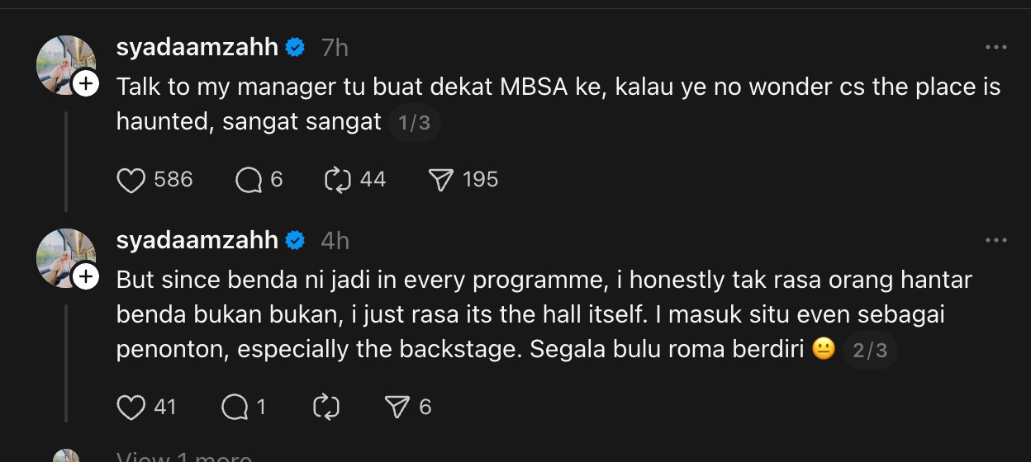Like the first post with 586 likes
The width and height of the screenshot is (1031, 462).
pos(131,180)
